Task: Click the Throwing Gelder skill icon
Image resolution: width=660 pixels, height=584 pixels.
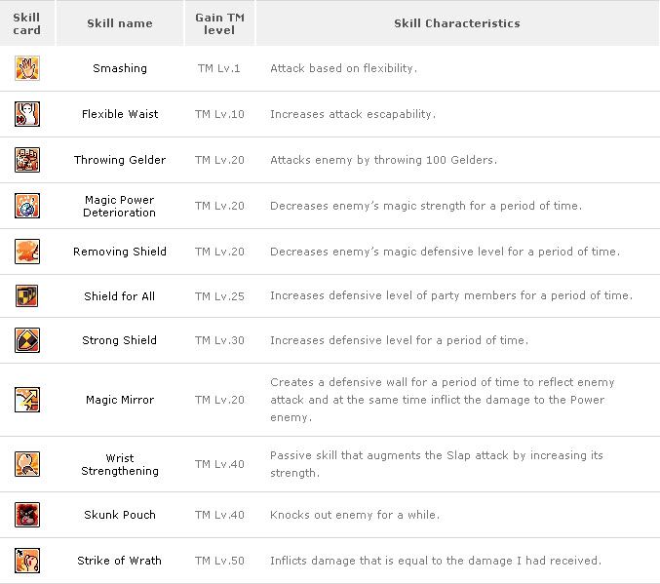Action: click(27, 160)
